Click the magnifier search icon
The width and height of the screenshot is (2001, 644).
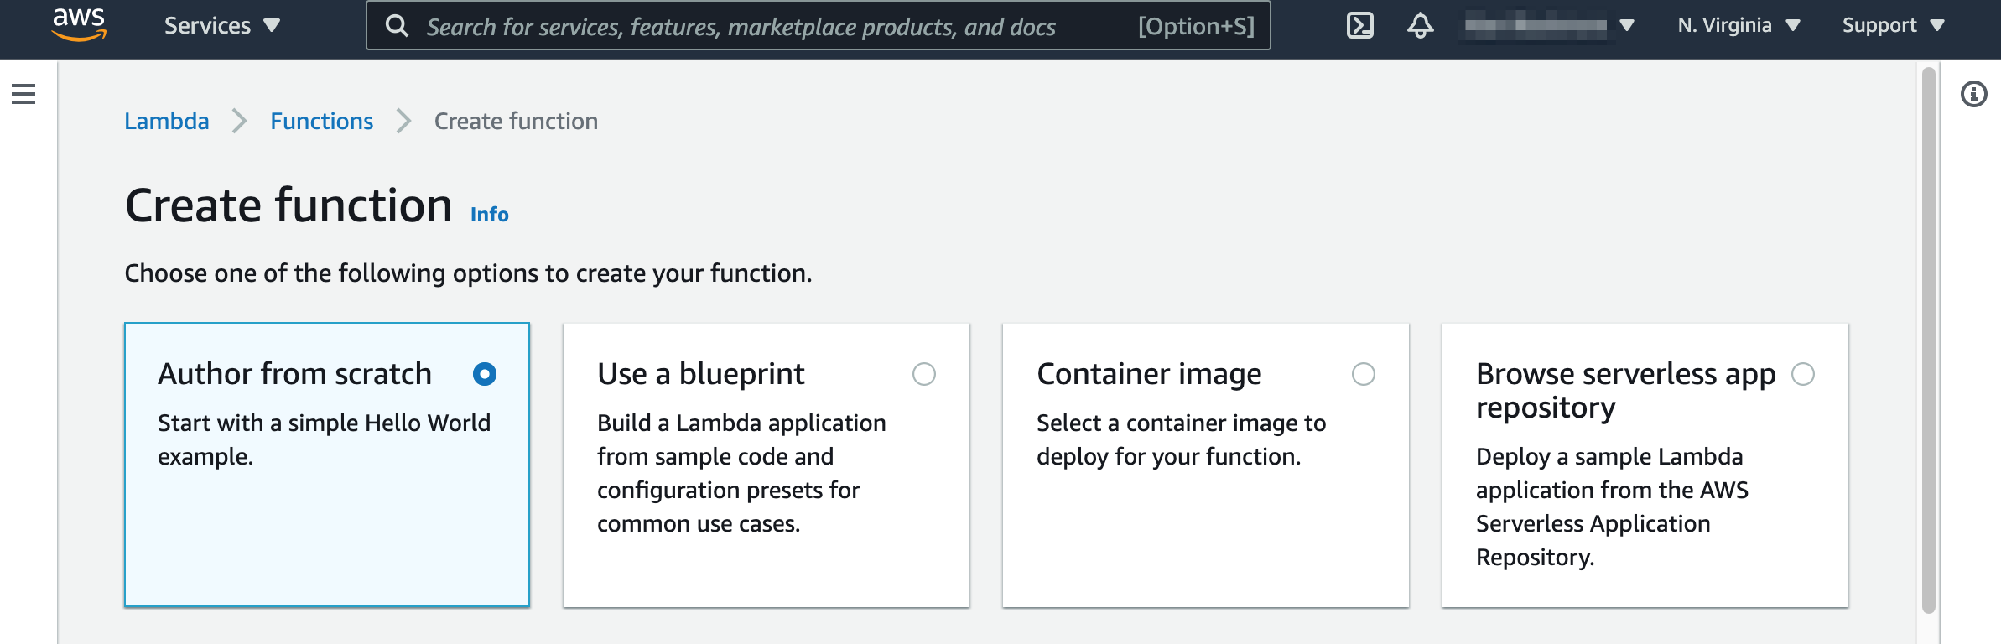coord(397,26)
